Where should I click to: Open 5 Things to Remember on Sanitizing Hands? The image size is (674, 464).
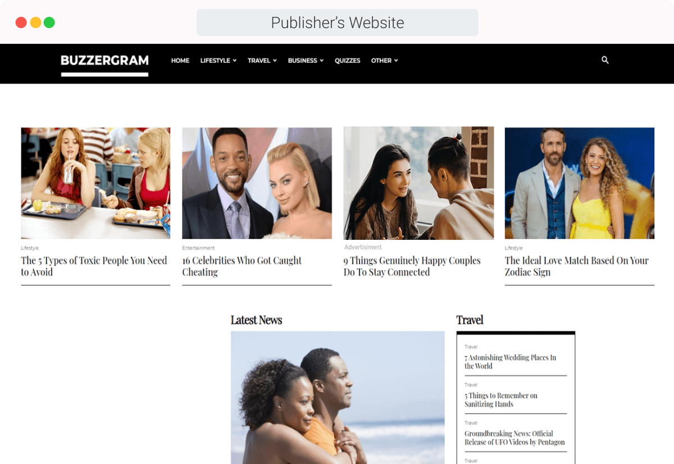501,400
